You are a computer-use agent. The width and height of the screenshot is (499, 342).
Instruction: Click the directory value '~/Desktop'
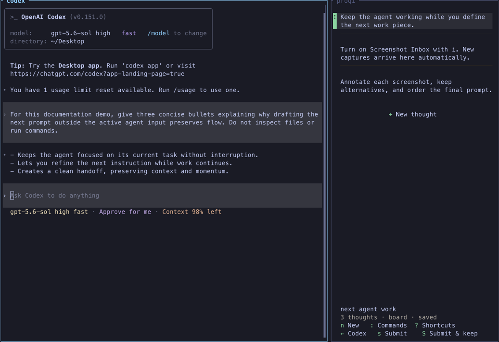click(x=67, y=41)
